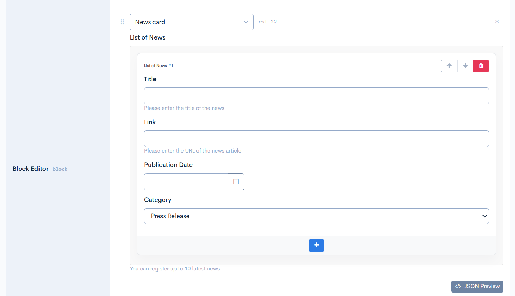This screenshot has height=296, width=515.
Task: Move List of News #1 down
Action: click(x=465, y=66)
